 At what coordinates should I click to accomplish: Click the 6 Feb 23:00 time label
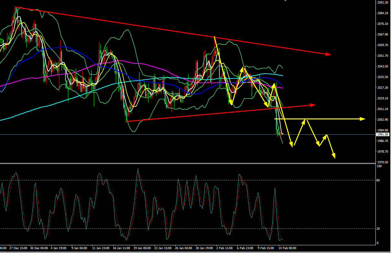click(245, 248)
